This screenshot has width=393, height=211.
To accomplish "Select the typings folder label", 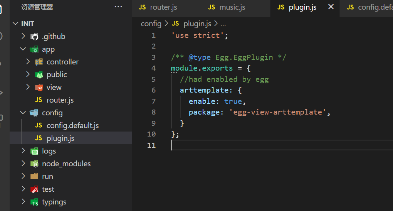I will (x=54, y=202).
